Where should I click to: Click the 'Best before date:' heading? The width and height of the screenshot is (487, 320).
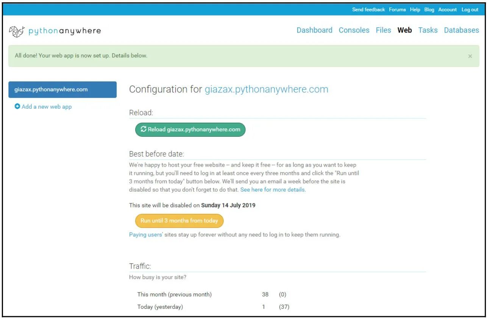pyautogui.click(x=156, y=154)
